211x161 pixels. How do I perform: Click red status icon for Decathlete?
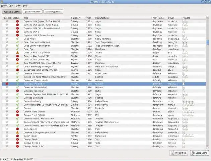point(17,70)
